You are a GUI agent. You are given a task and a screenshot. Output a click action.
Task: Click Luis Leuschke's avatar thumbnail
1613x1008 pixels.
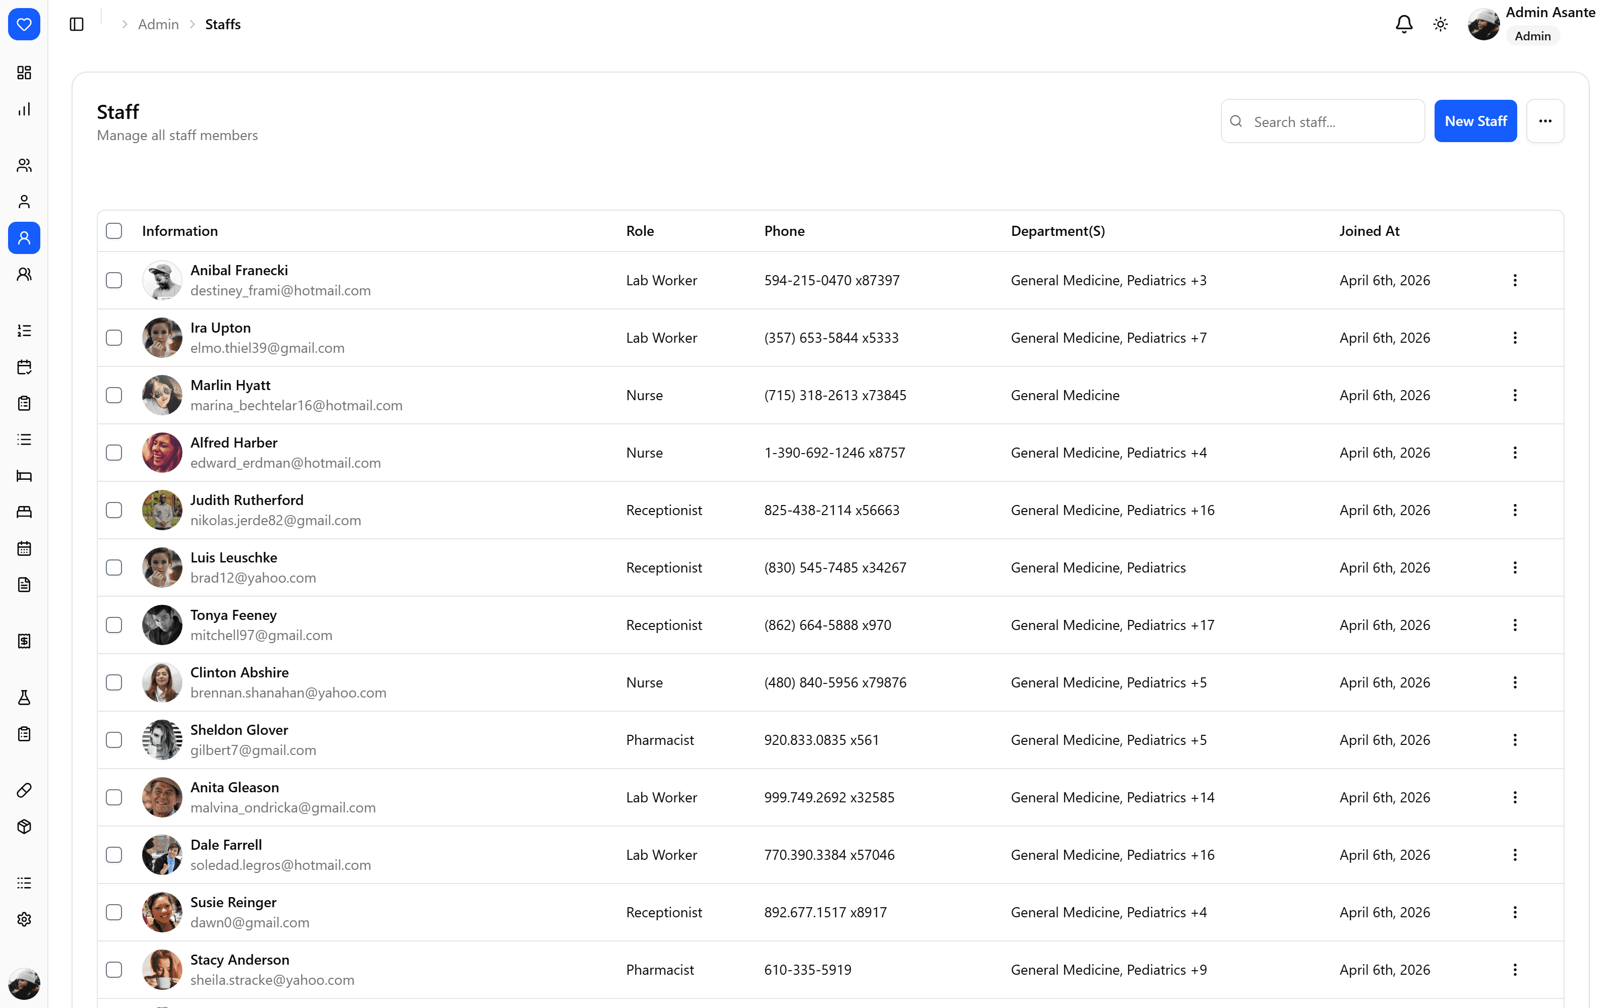click(x=162, y=568)
